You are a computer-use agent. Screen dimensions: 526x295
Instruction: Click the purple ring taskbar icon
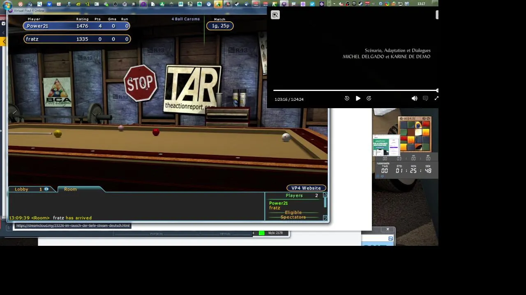click(143, 4)
